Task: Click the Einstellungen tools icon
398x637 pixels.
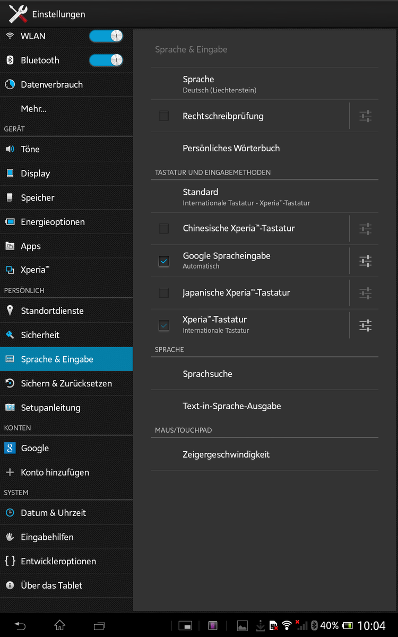Action: coord(18,14)
